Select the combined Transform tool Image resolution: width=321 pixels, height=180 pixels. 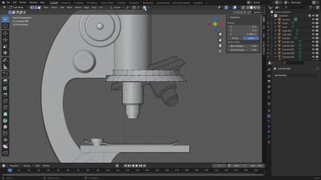(6, 53)
